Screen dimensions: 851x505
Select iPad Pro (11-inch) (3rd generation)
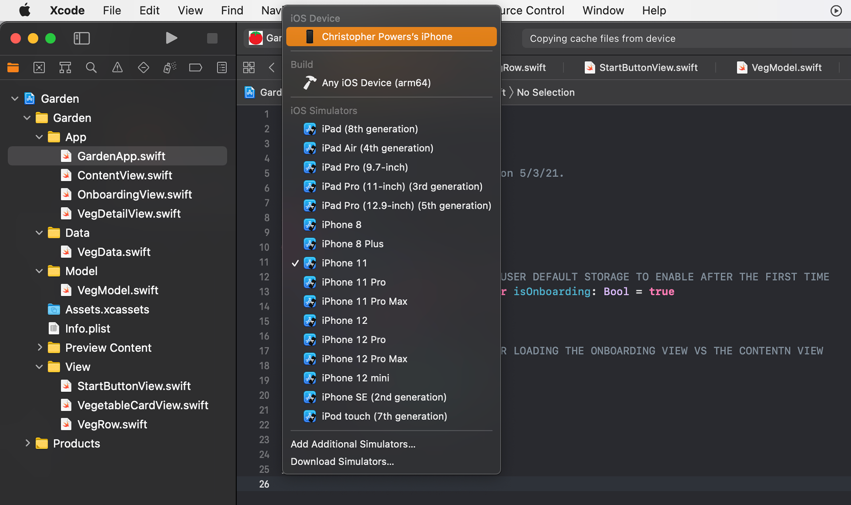point(391,186)
